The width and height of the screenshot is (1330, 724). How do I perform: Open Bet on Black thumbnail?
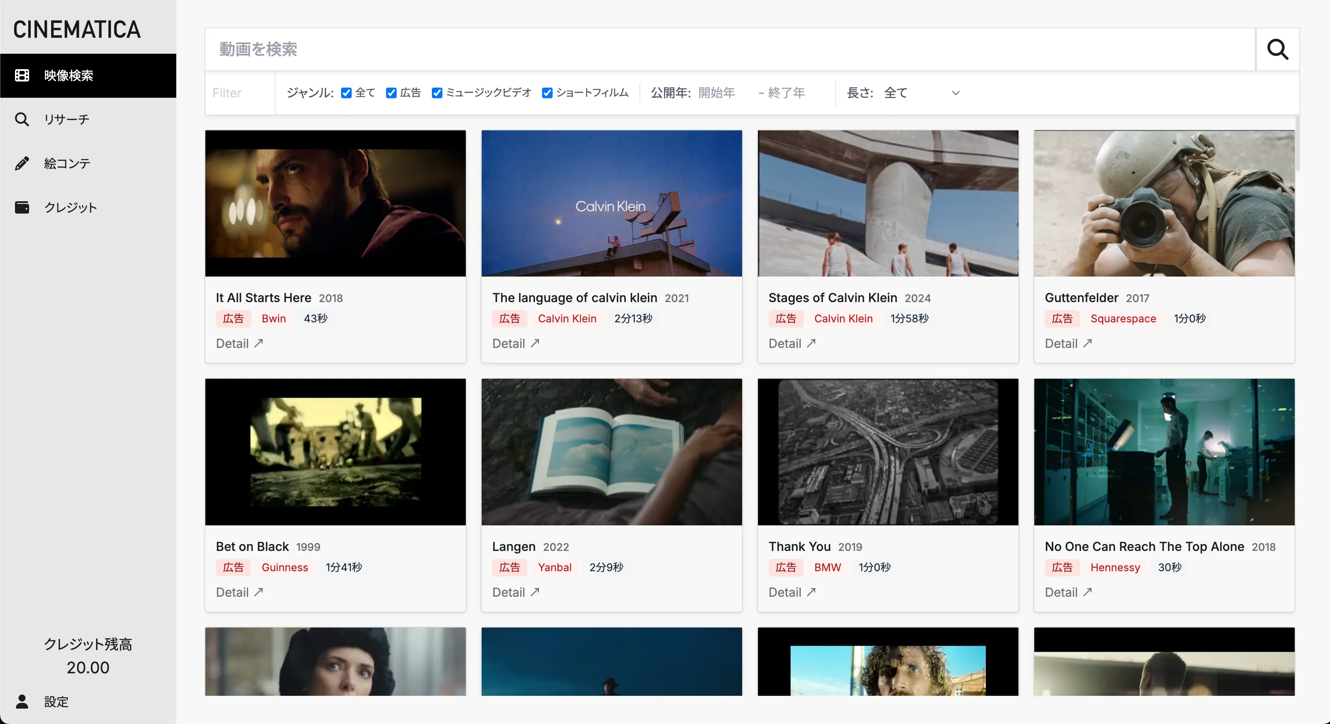(335, 452)
